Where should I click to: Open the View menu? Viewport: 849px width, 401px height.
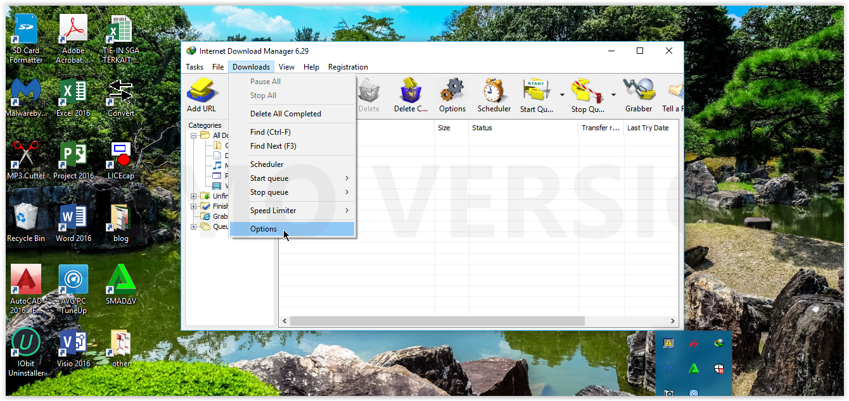tap(286, 67)
